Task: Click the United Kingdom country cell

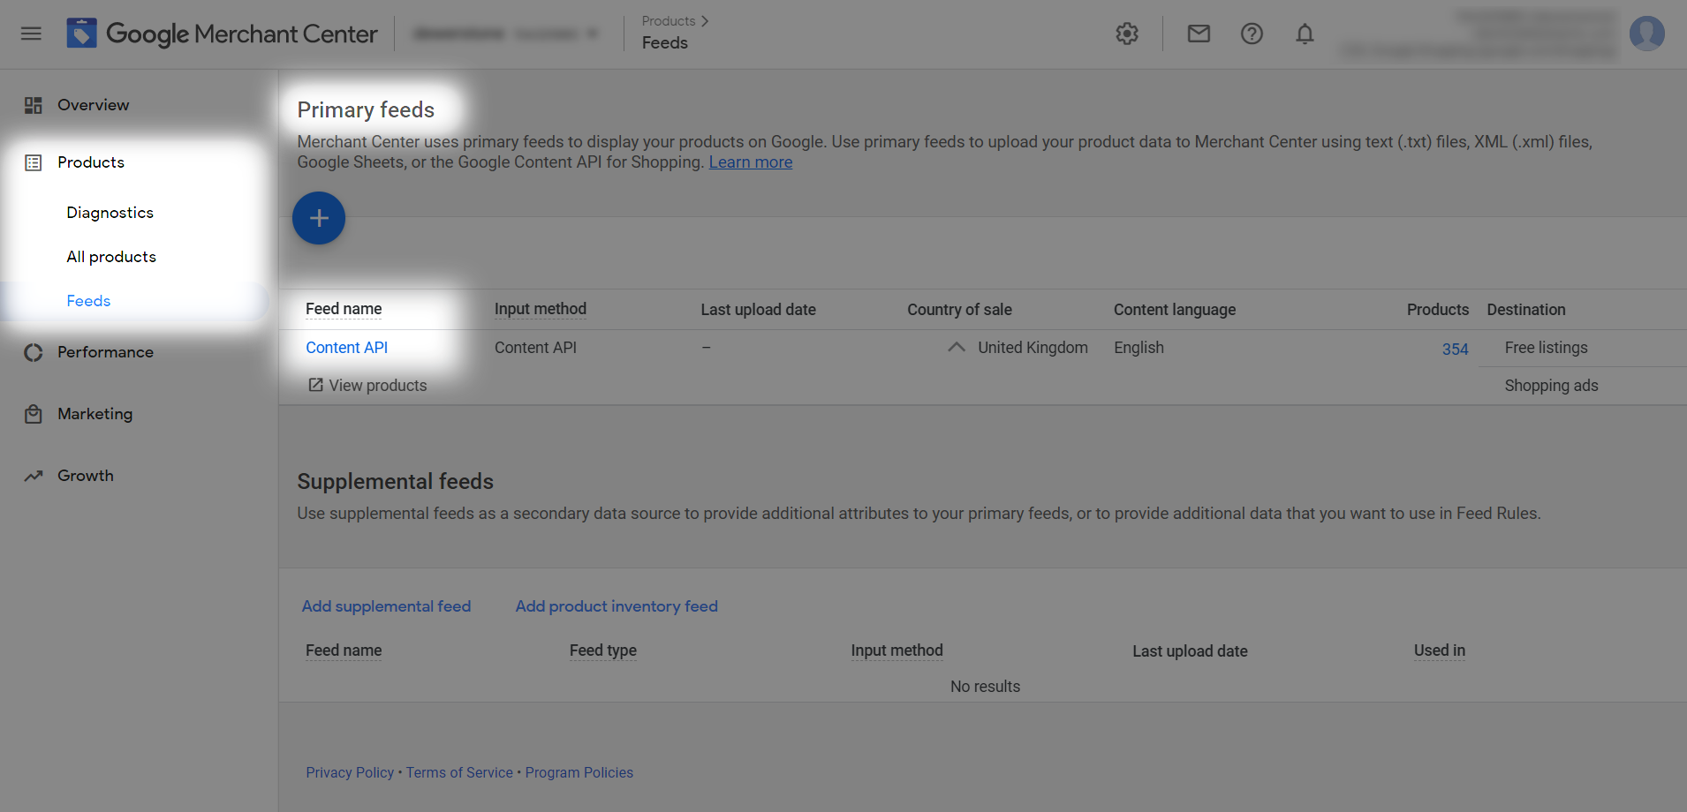Action: (x=1033, y=348)
